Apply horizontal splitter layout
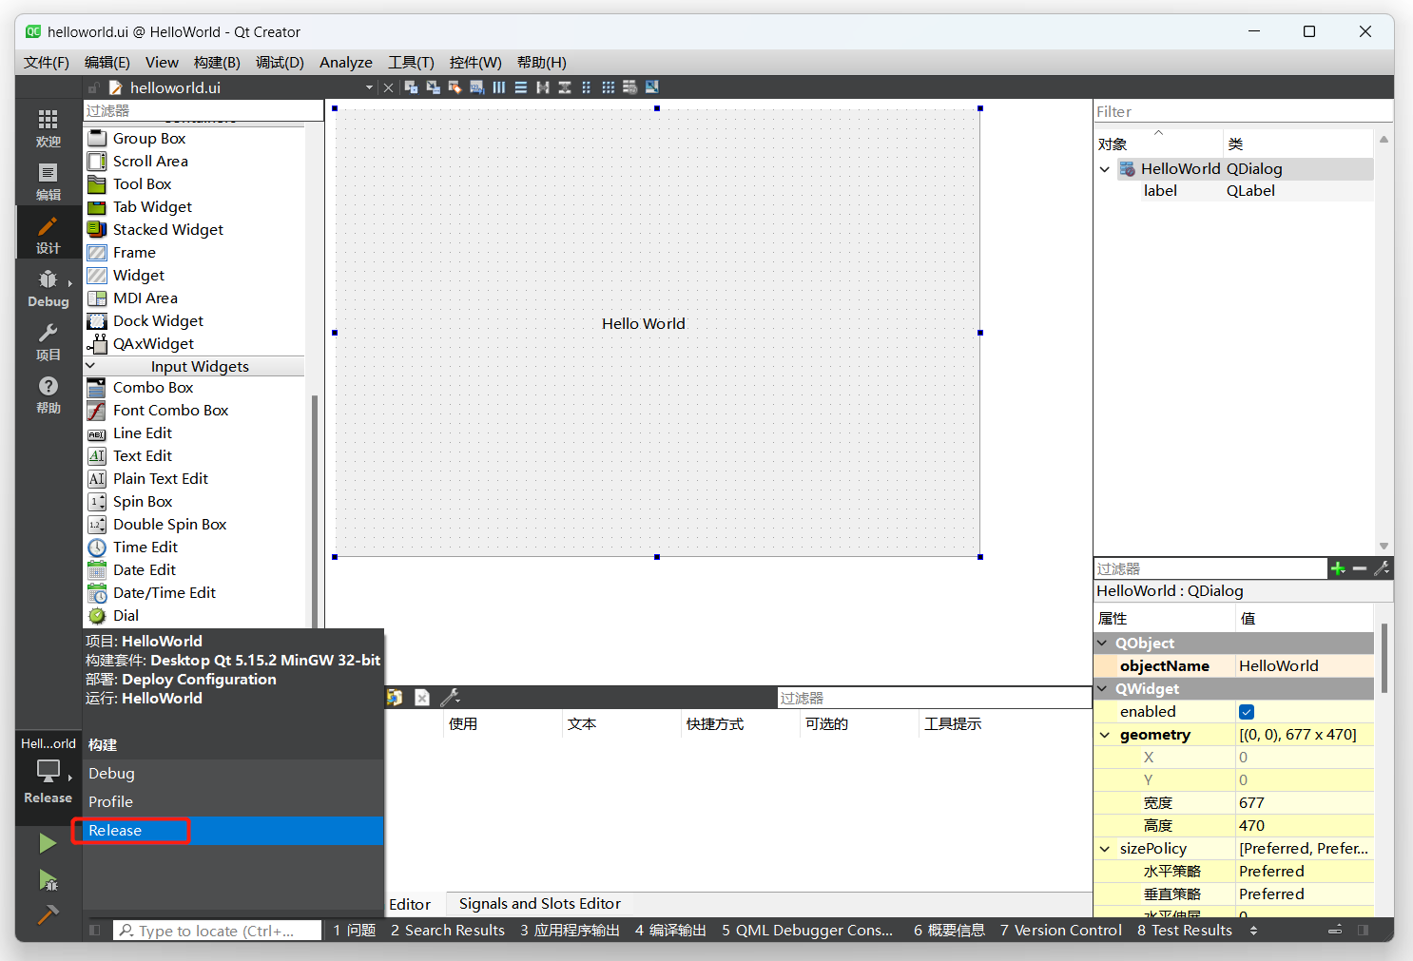 (x=542, y=87)
